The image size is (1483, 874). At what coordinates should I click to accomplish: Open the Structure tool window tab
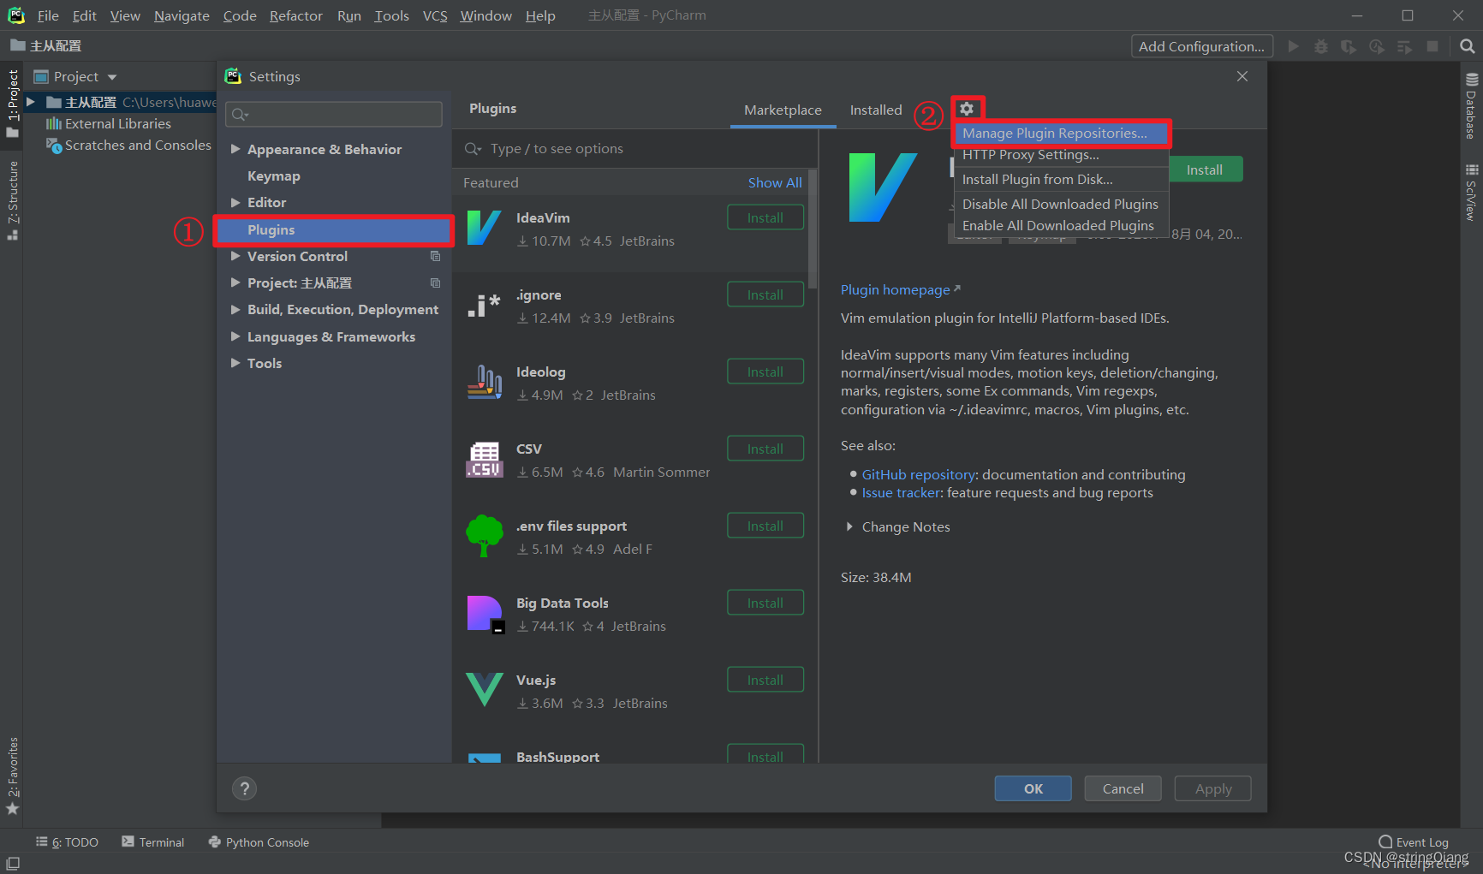(13, 200)
